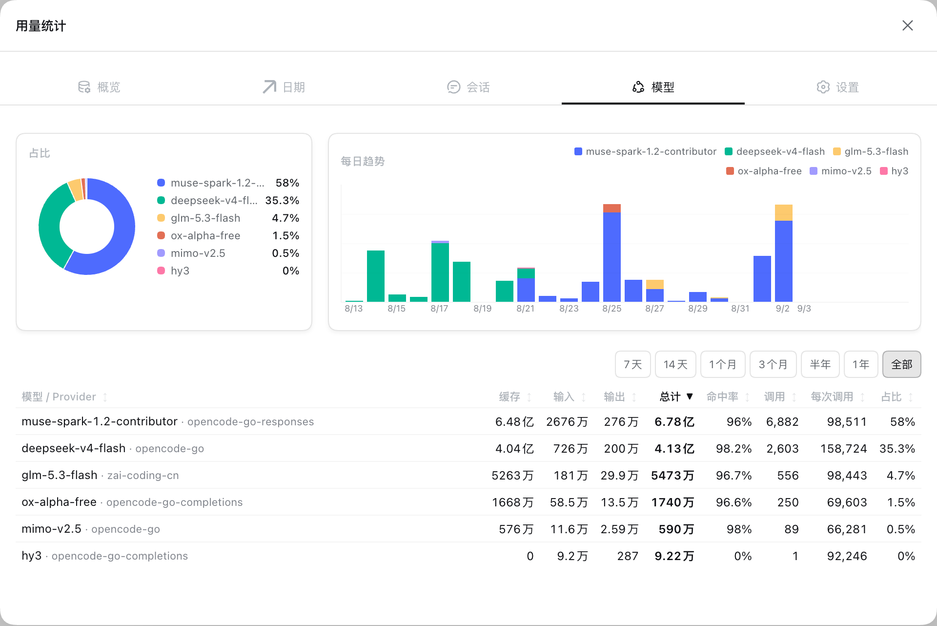This screenshot has height=626, width=937.
Task: Click the 158,724 per-call value
Action: pos(843,448)
